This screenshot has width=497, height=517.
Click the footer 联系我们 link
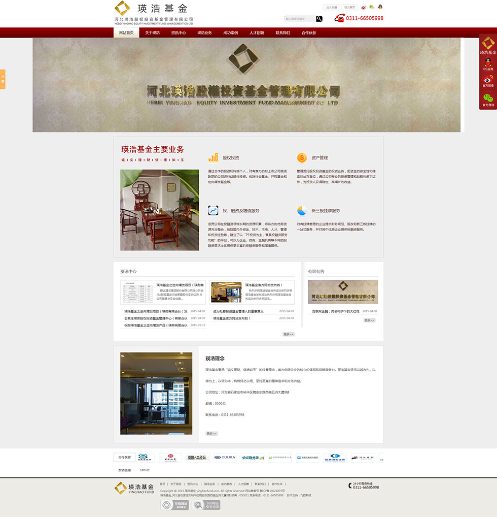[260, 484]
